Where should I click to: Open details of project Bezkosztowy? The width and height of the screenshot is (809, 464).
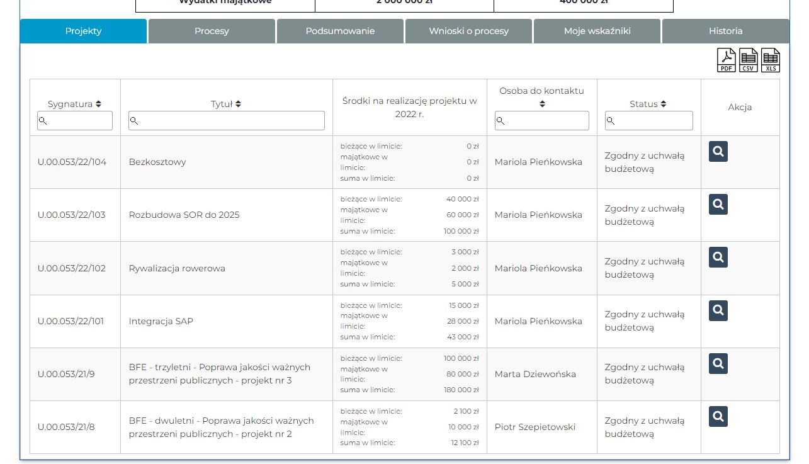point(718,152)
